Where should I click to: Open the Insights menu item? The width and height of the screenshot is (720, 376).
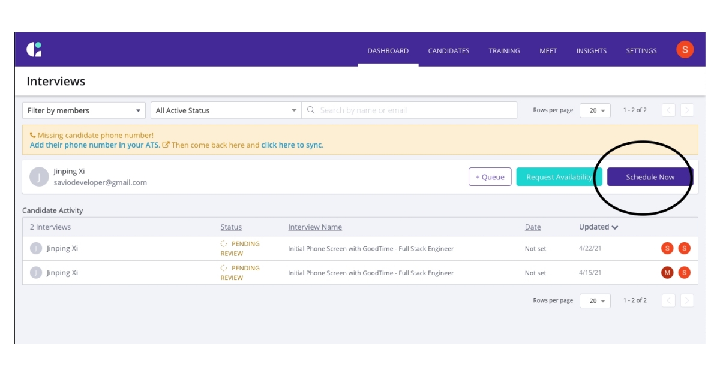pyautogui.click(x=592, y=50)
